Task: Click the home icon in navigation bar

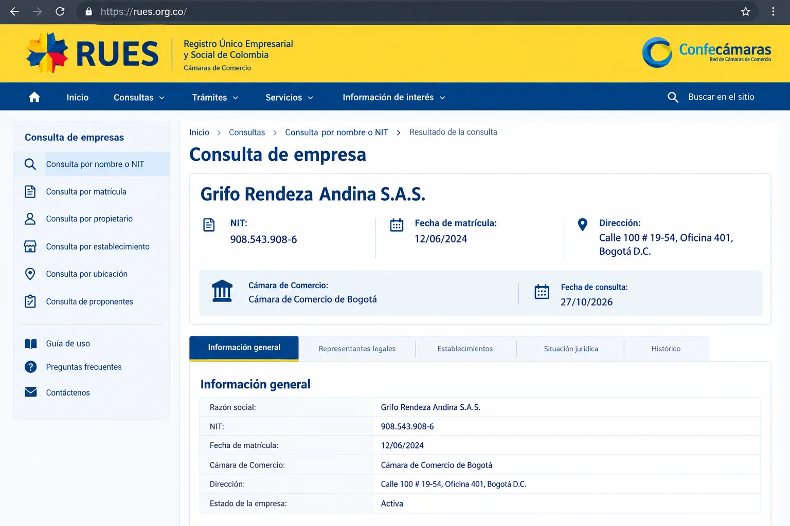Action: click(x=34, y=97)
